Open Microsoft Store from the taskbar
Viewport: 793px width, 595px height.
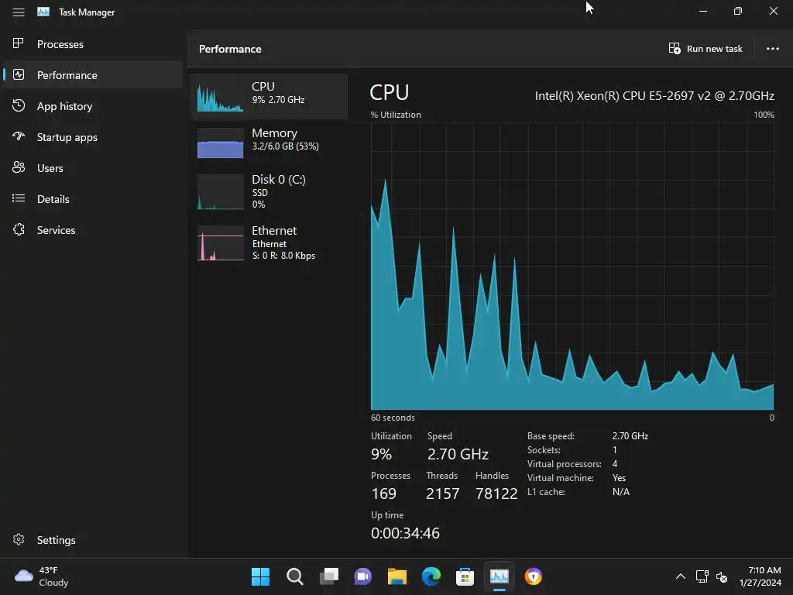465,576
